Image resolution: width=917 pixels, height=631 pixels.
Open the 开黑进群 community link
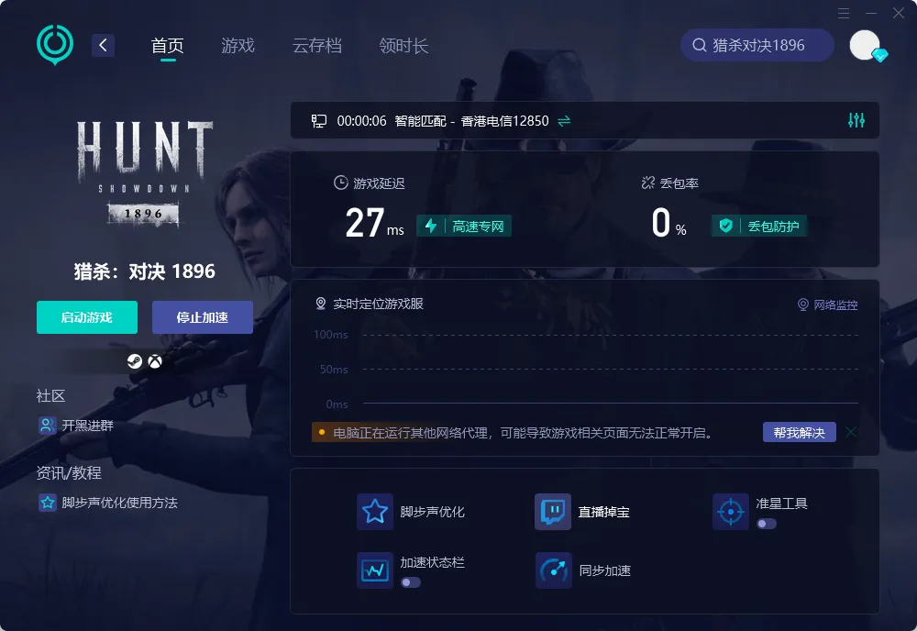88,426
